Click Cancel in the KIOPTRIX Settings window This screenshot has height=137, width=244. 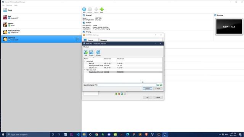coord(158,97)
